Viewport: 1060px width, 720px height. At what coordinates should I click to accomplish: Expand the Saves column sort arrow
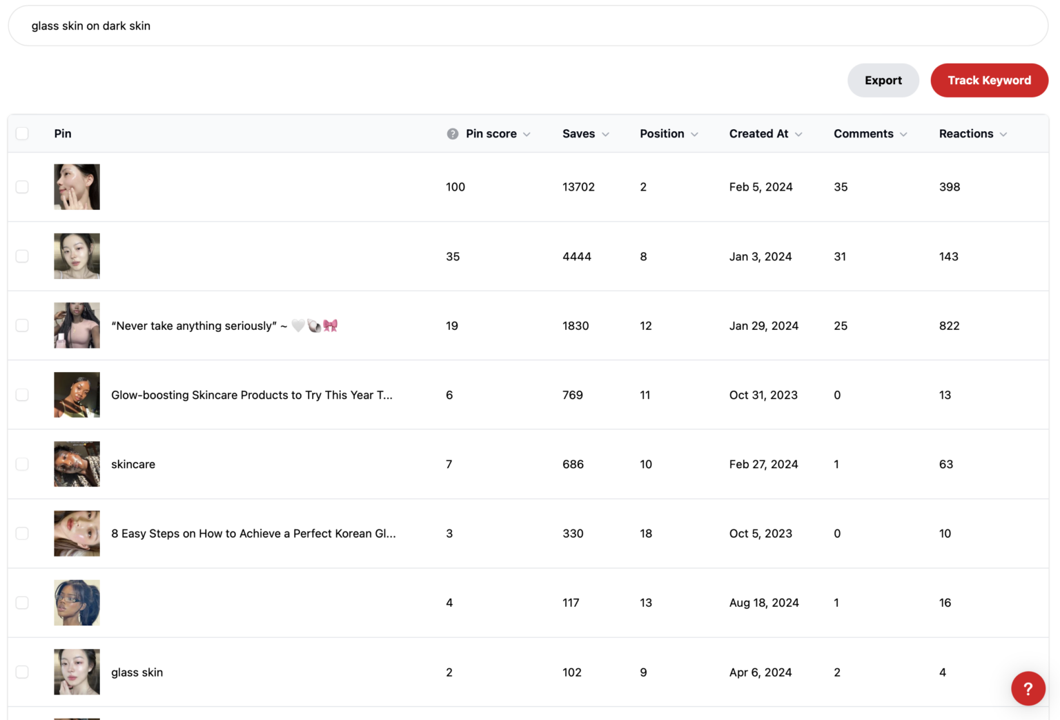(x=605, y=135)
